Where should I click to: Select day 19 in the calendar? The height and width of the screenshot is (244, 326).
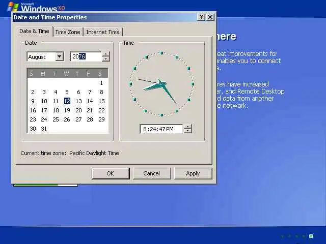pos(67,110)
